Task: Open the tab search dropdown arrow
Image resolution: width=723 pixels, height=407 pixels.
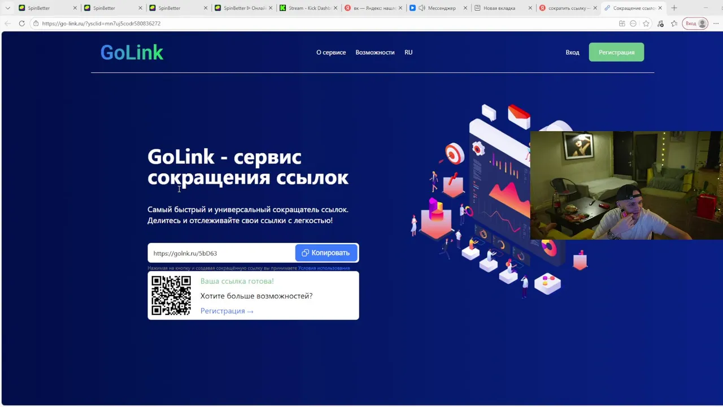Action: [x=7, y=8]
